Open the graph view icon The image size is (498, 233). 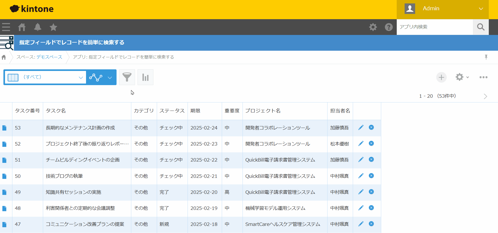(x=96, y=77)
